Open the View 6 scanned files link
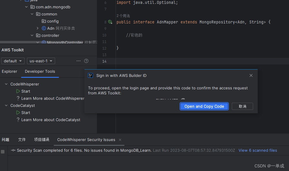The height and width of the screenshot is (171, 289). 258,150
